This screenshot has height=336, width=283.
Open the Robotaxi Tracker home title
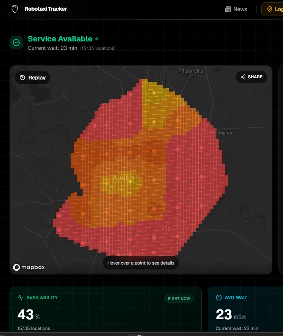click(46, 9)
